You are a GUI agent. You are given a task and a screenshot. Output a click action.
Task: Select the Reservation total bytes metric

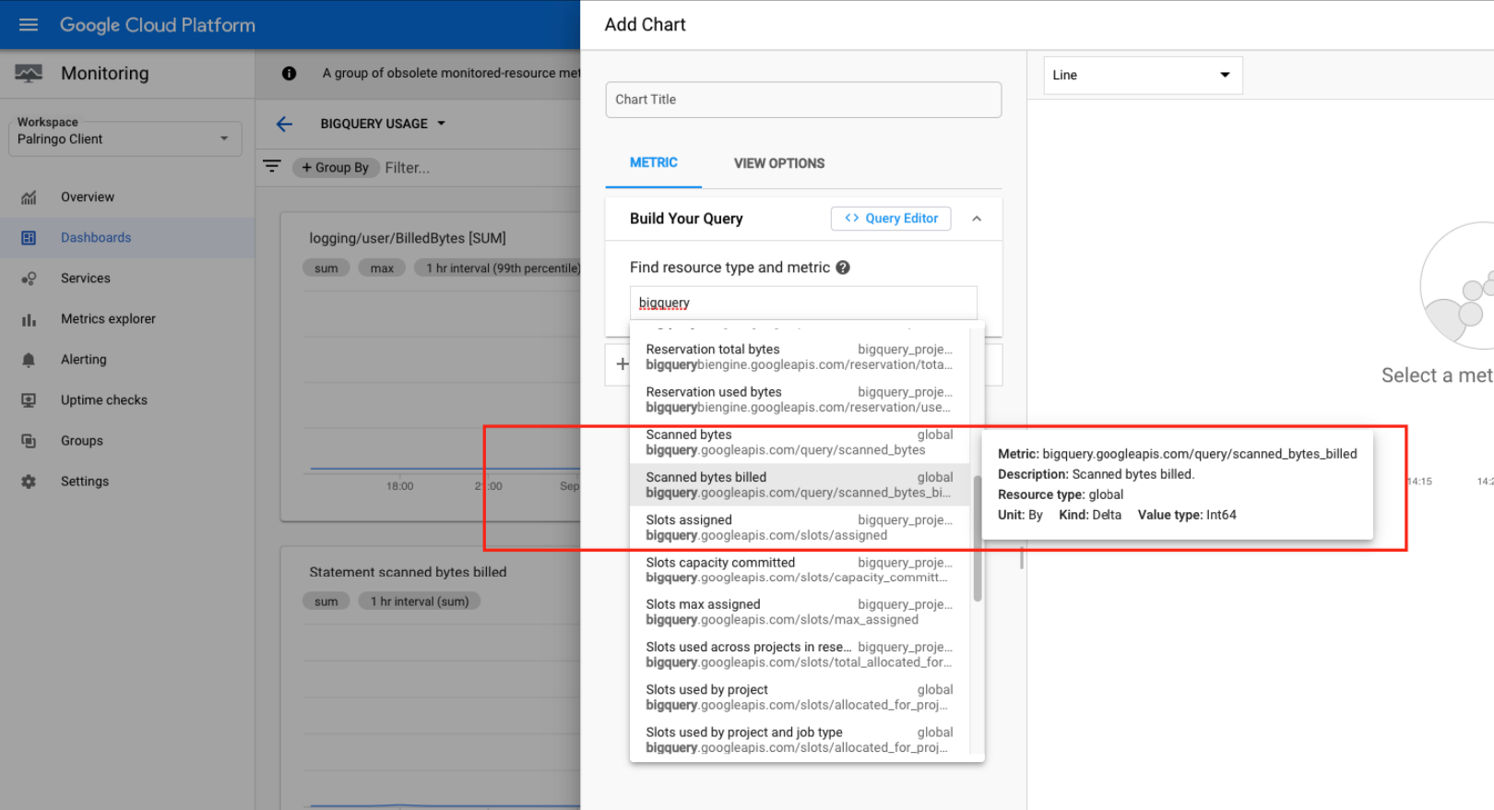tap(800, 357)
